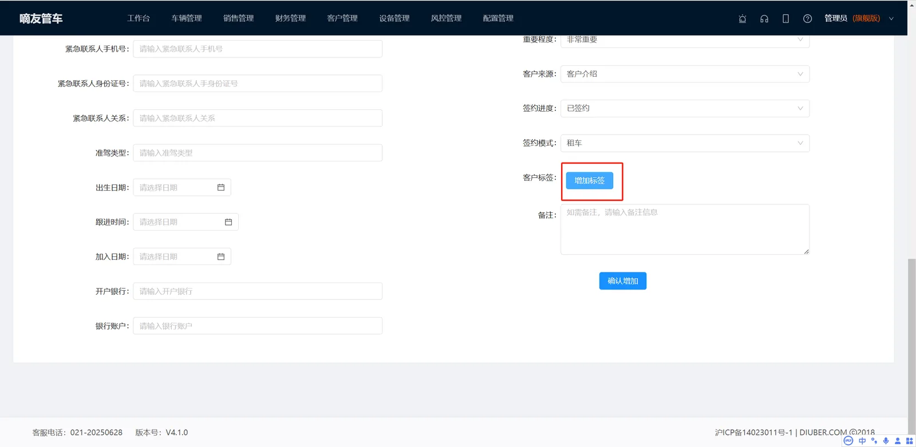Click into the 准驾类型 field
Viewport: 916px width, 447px height.
(258, 153)
